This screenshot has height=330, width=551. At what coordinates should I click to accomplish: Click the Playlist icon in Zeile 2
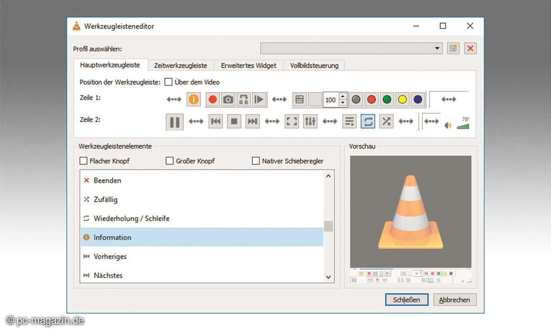pos(349,121)
